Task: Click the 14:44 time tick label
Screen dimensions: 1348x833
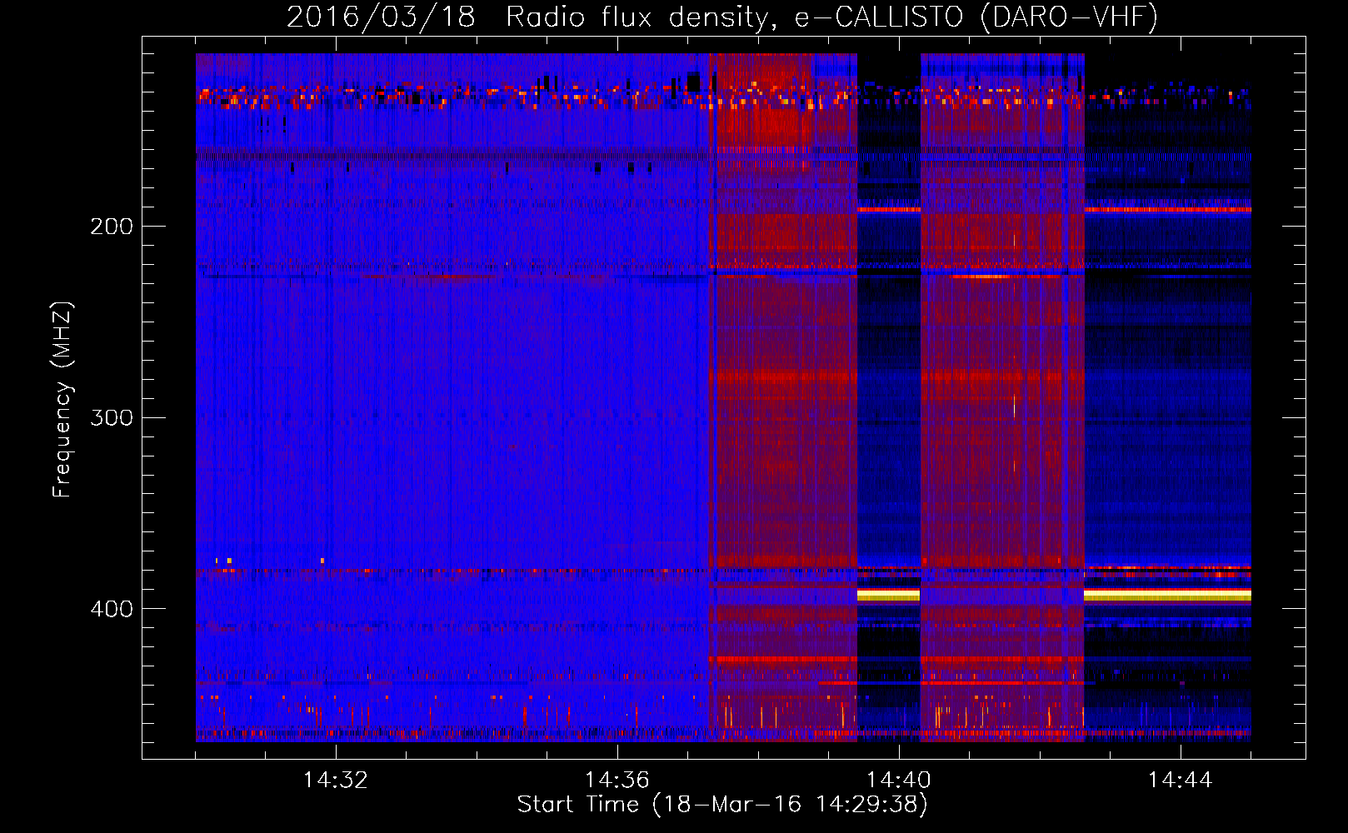Action: 1181,780
